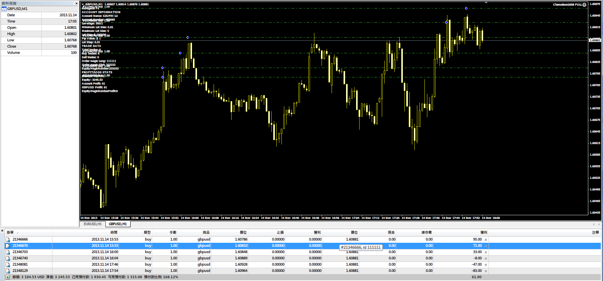Click the Time value 17:05 in data window
Viewport: 603px width, 281px height.
(72, 21)
